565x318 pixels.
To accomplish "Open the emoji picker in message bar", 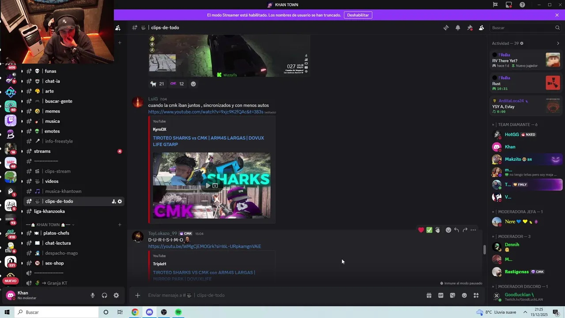I will pyautogui.click(x=464, y=295).
